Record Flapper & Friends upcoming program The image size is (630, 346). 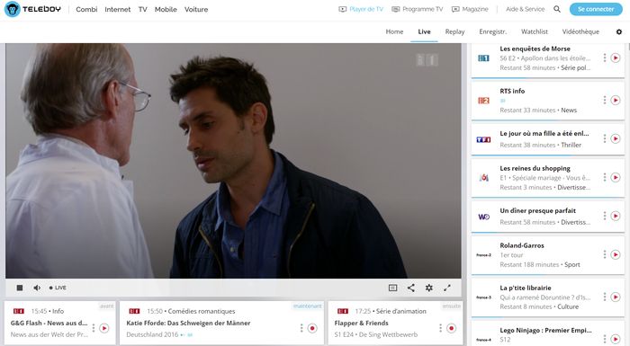[451, 328]
